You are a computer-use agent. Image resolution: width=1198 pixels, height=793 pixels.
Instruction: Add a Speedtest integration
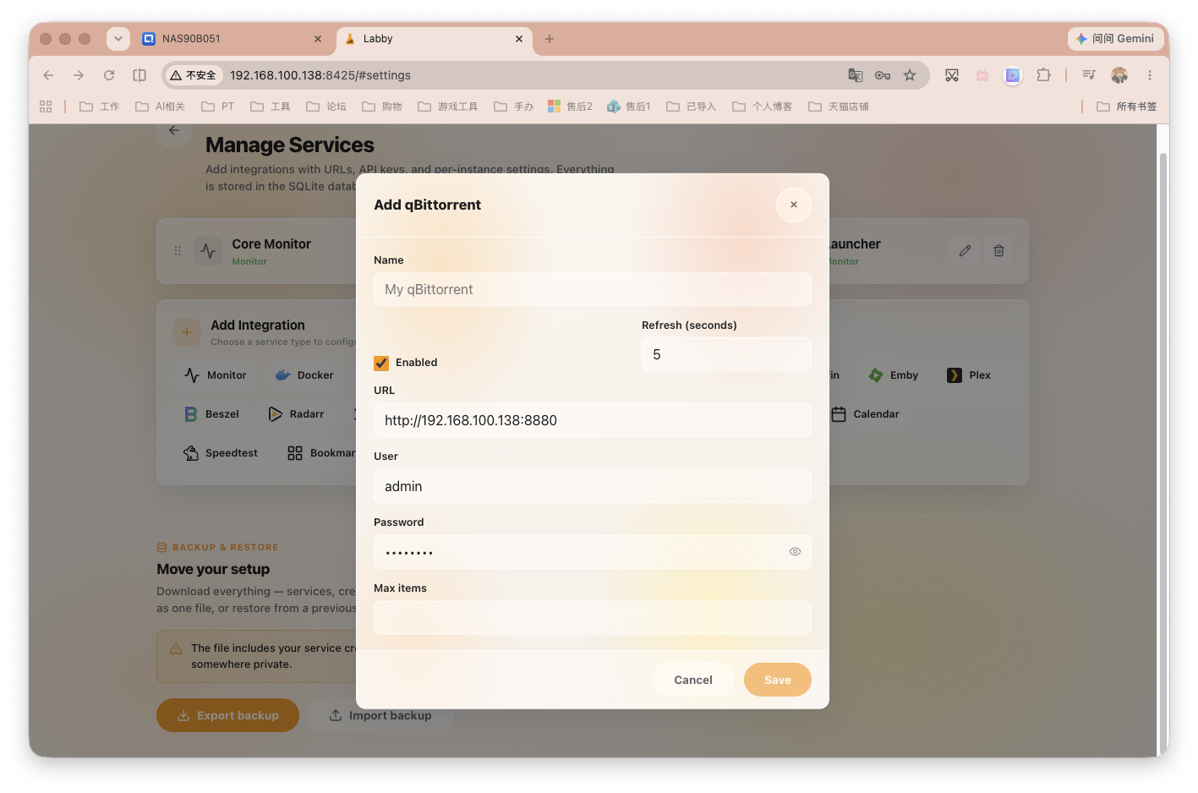222,453
